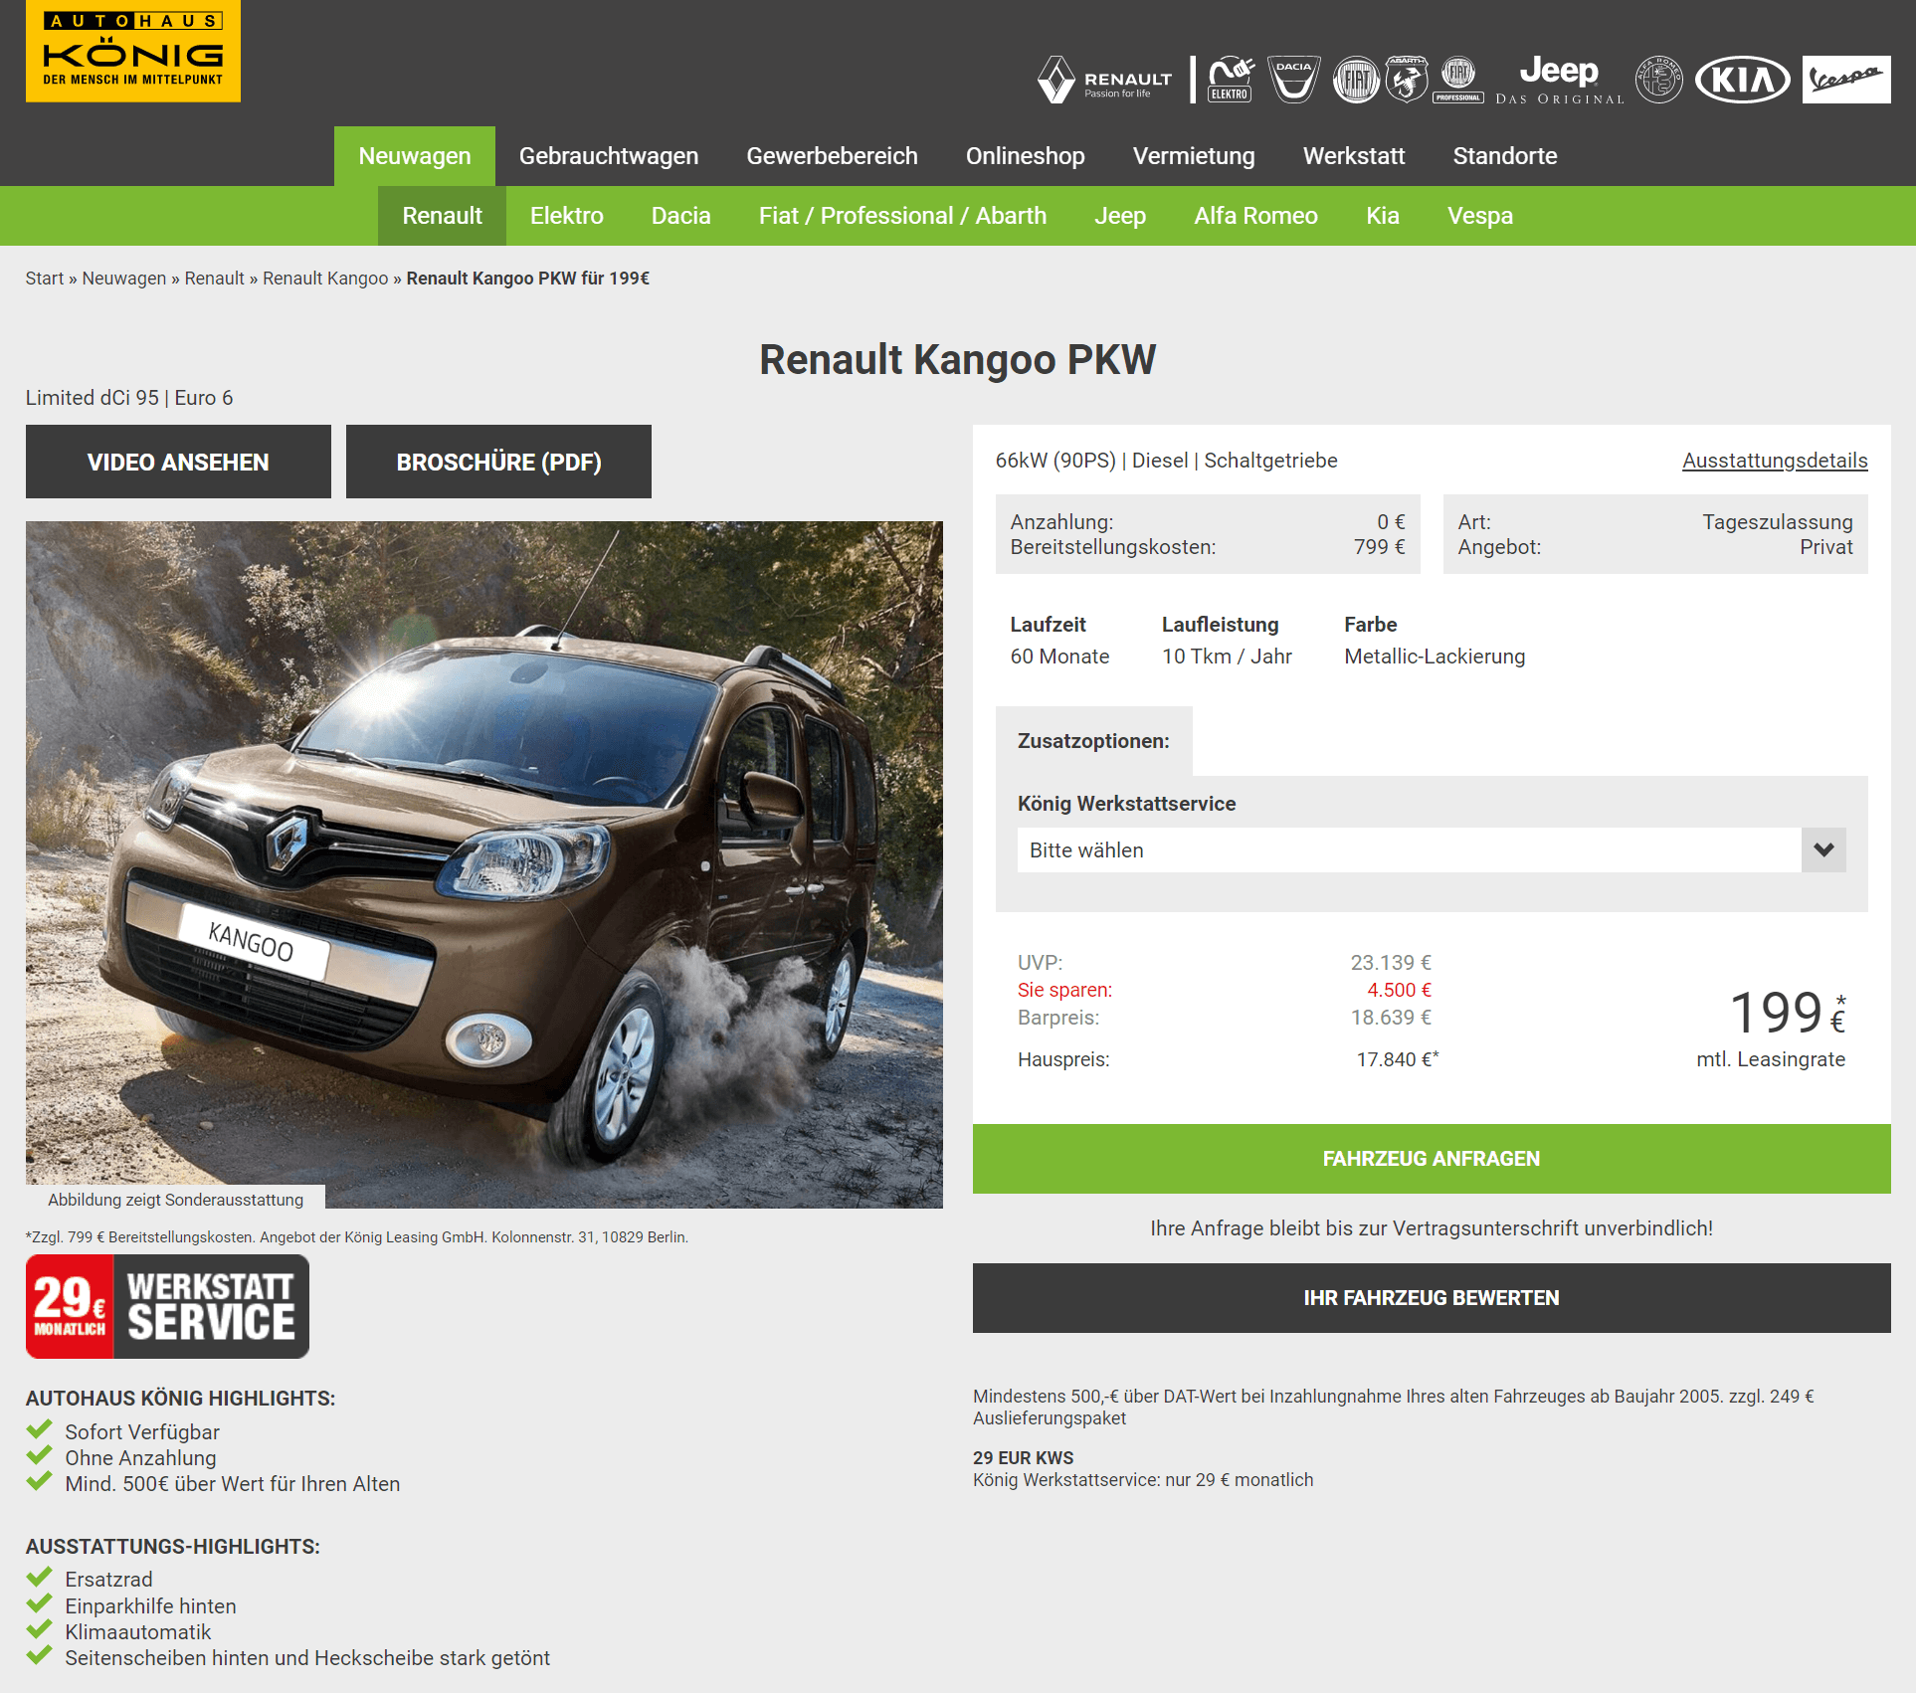This screenshot has width=1916, height=1693.
Task: Click the Fiat Professional logo
Action: pyautogui.click(x=1458, y=80)
